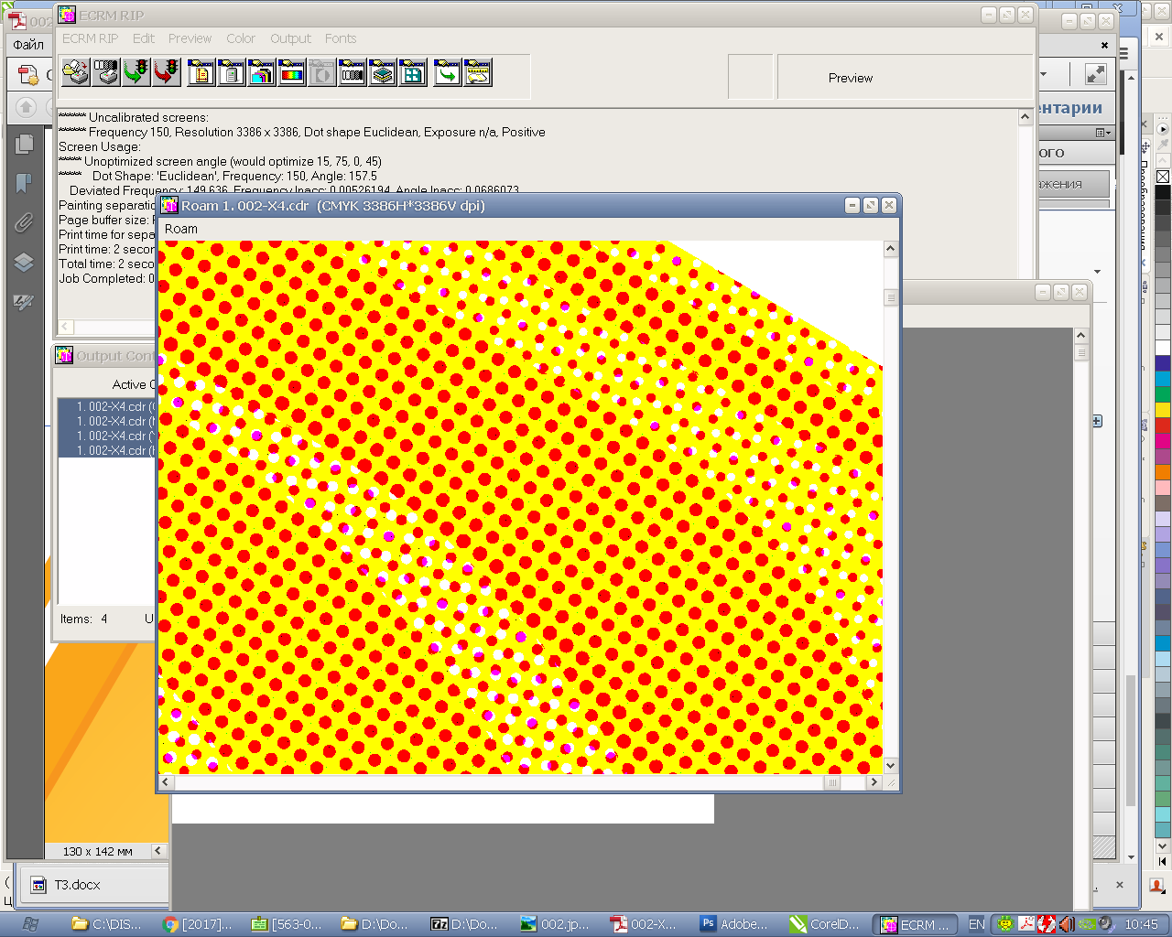The width and height of the screenshot is (1172, 937).
Task: Select the eyedropper above CorelDRAW color palette
Action: (1163, 145)
